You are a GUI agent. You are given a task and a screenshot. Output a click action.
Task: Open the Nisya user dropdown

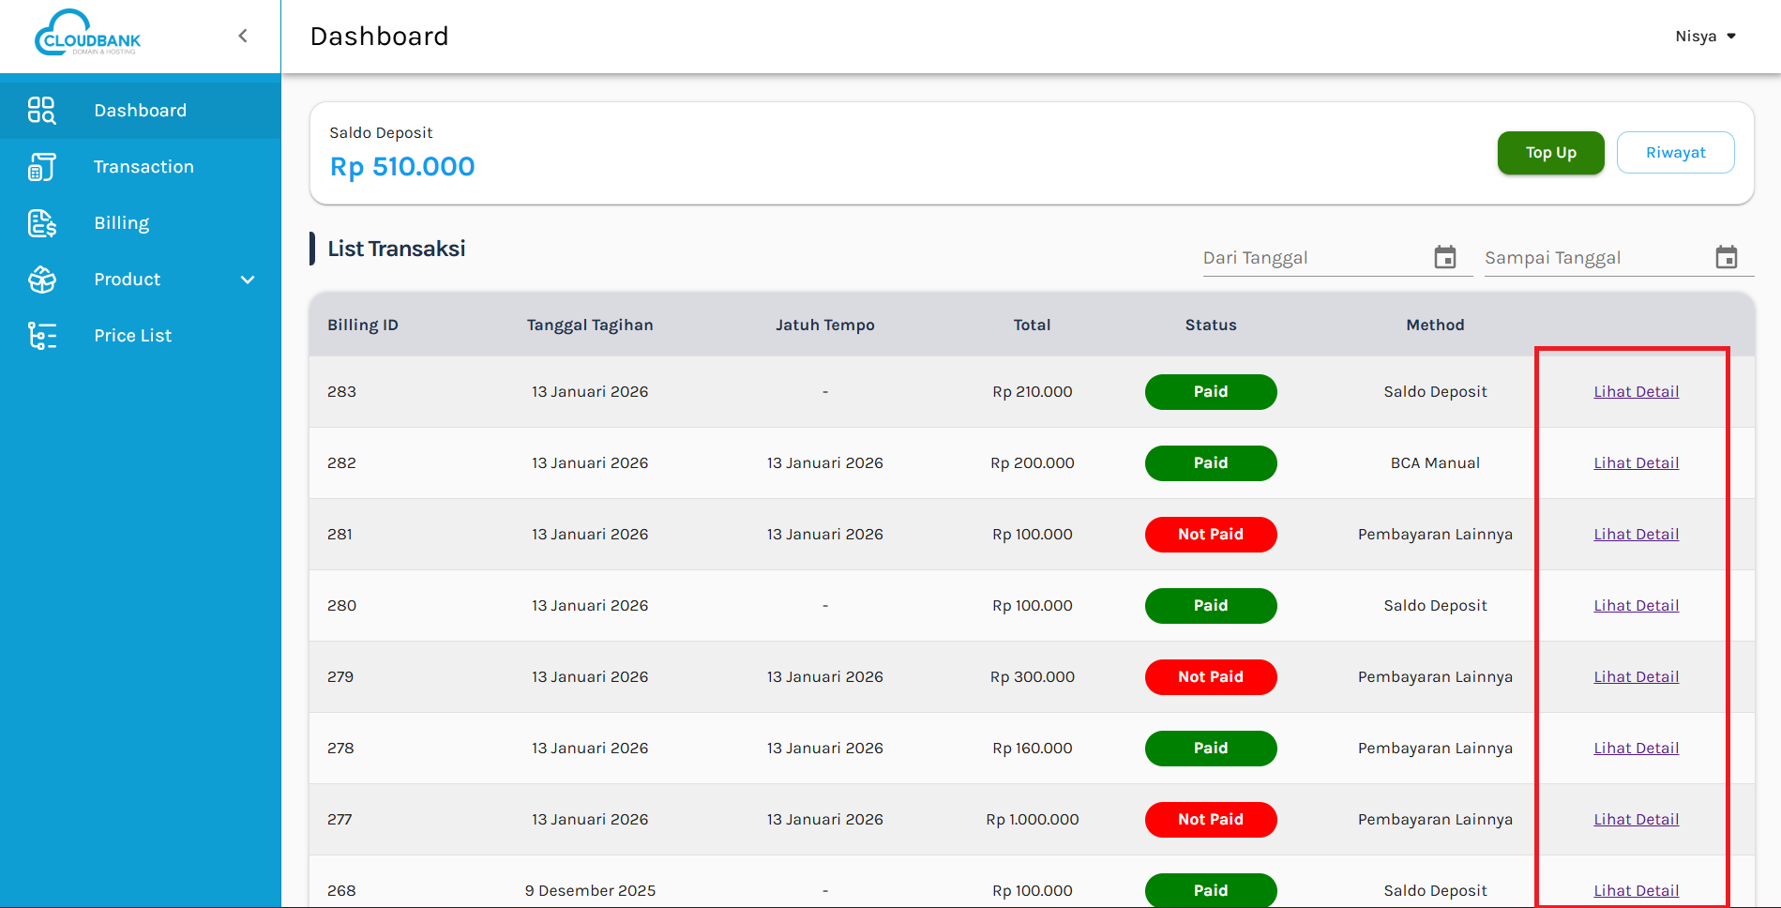[1705, 37]
